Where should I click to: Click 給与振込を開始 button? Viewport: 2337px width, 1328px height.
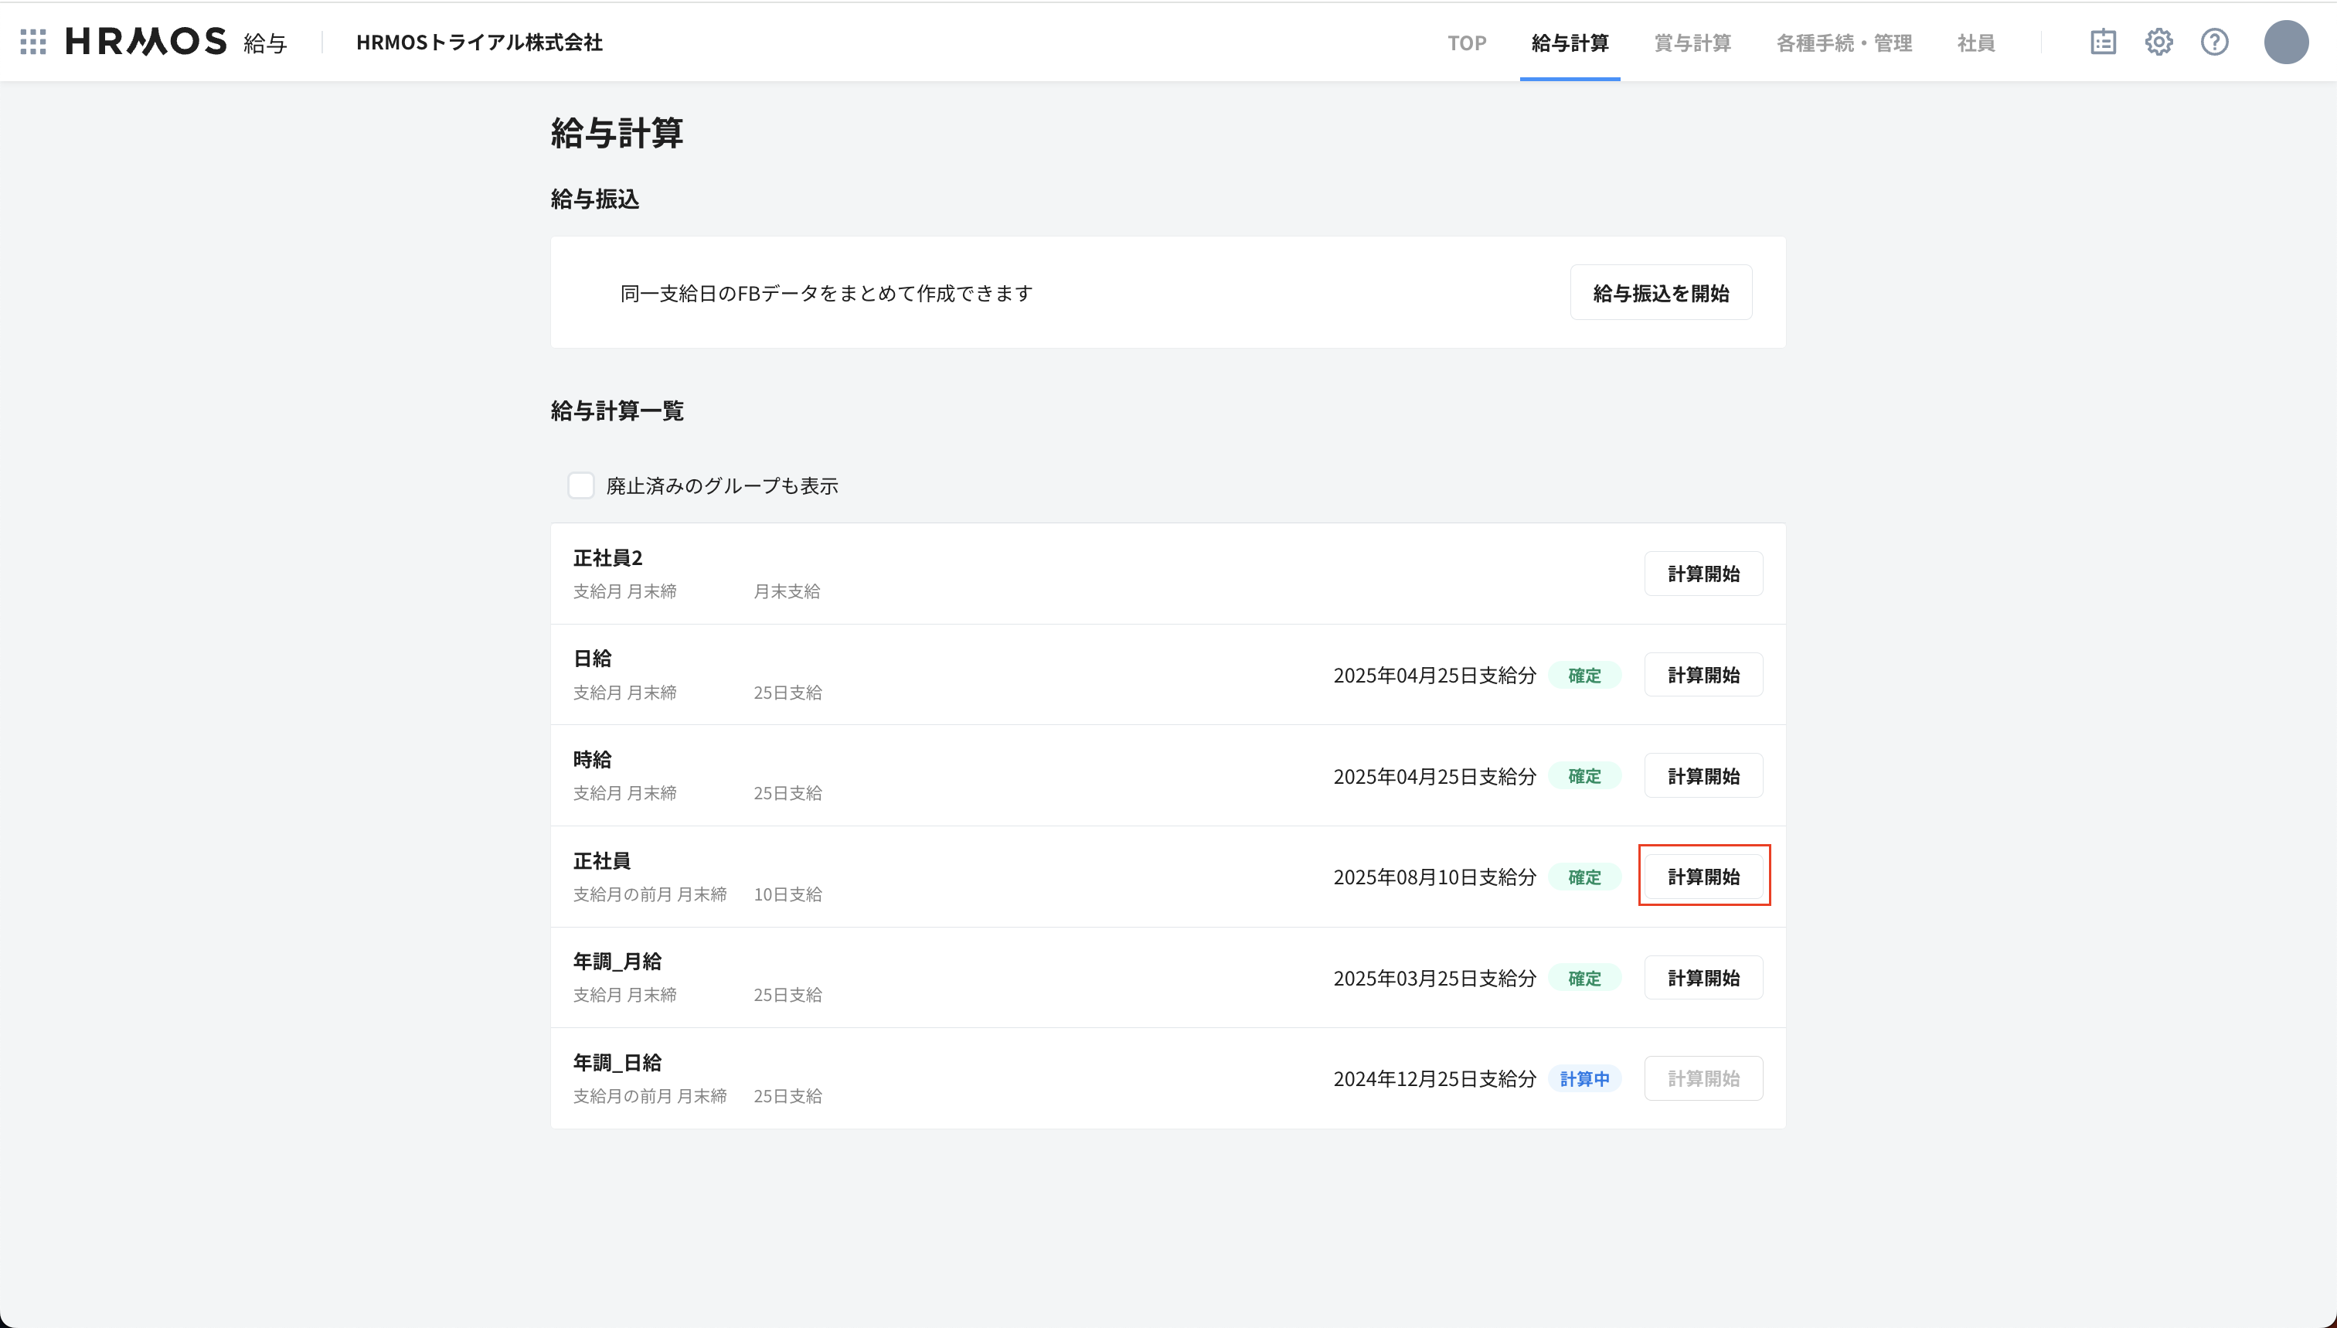click(x=1661, y=293)
